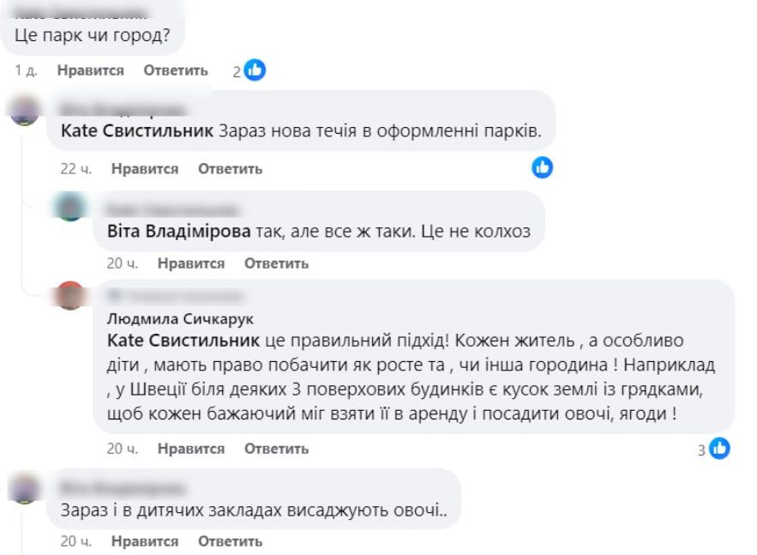
Task: Open the avatar beside Людмила Сичкарук's comment
Action: (x=69, y=296)
